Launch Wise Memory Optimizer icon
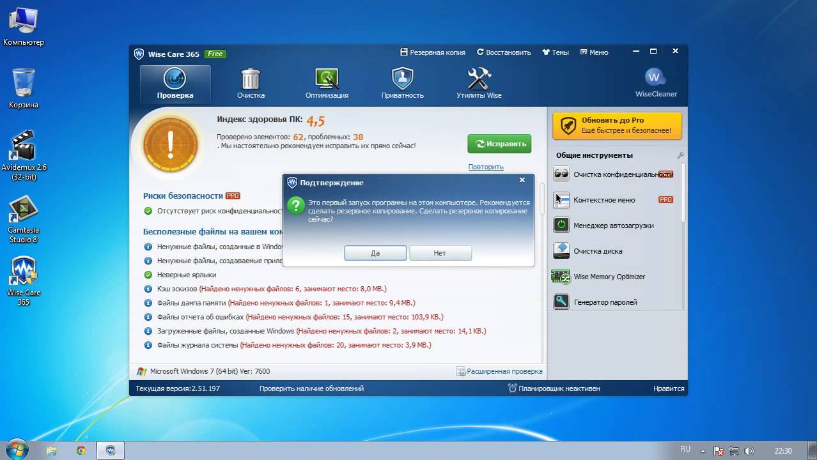The height and width of the screenshot is (460, 817). (561, 276)
